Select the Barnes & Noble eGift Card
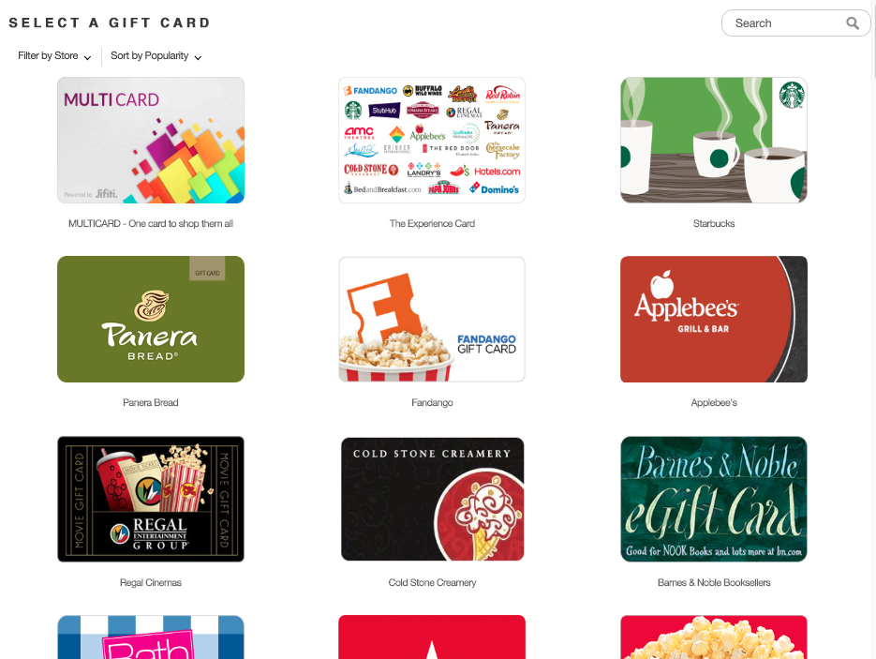The height and width of the screenshot is (659, 876). tap(713, 499)
